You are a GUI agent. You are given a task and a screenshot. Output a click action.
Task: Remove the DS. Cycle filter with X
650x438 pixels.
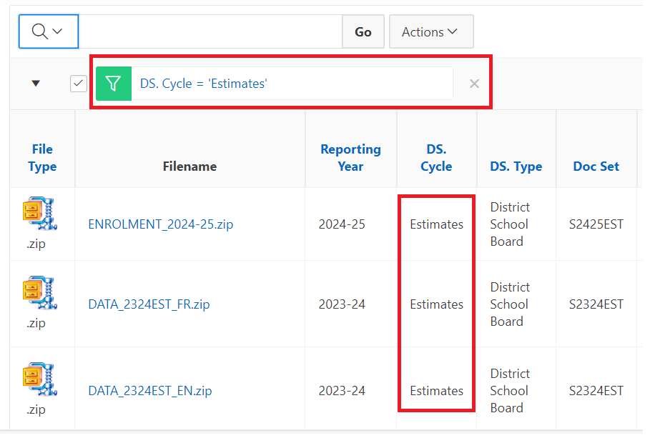[x=474, y=84]
